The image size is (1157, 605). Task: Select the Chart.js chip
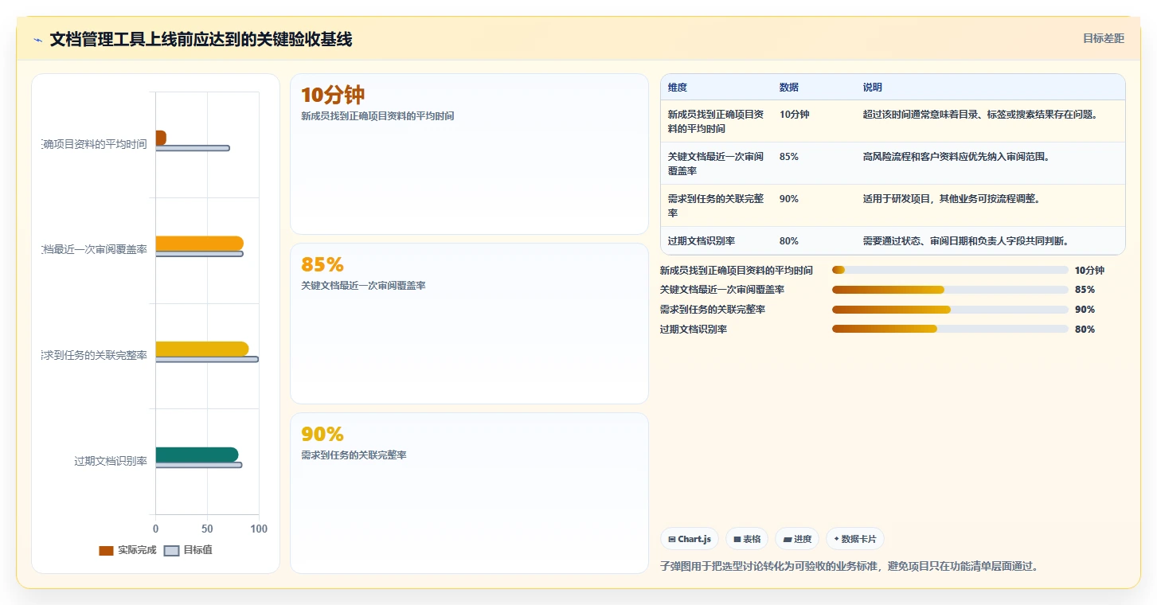point(690,539)
